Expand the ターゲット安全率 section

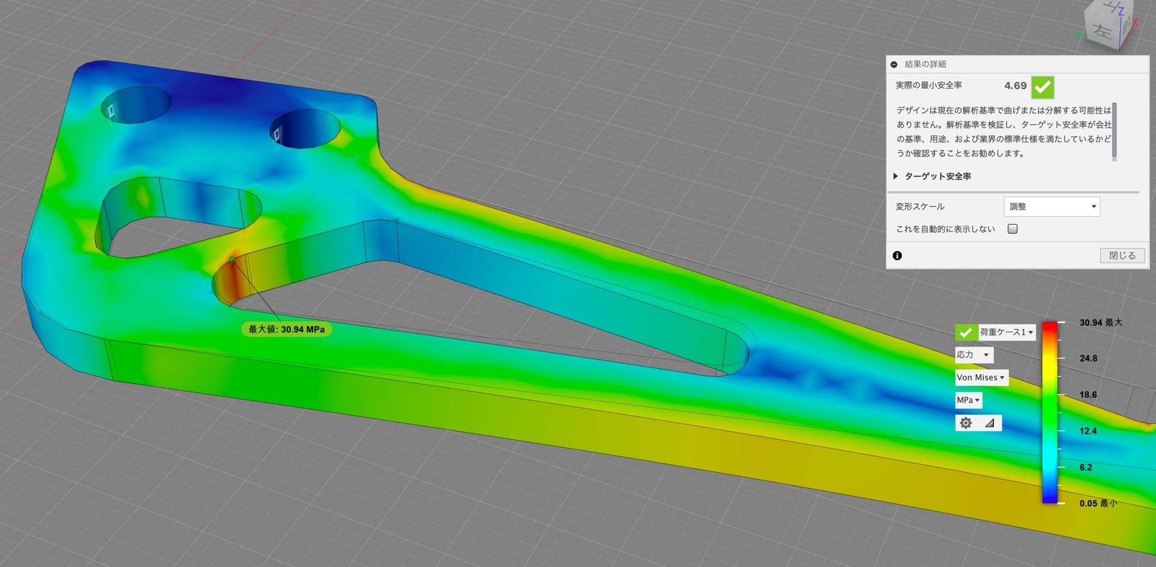[x=895, y=176]
